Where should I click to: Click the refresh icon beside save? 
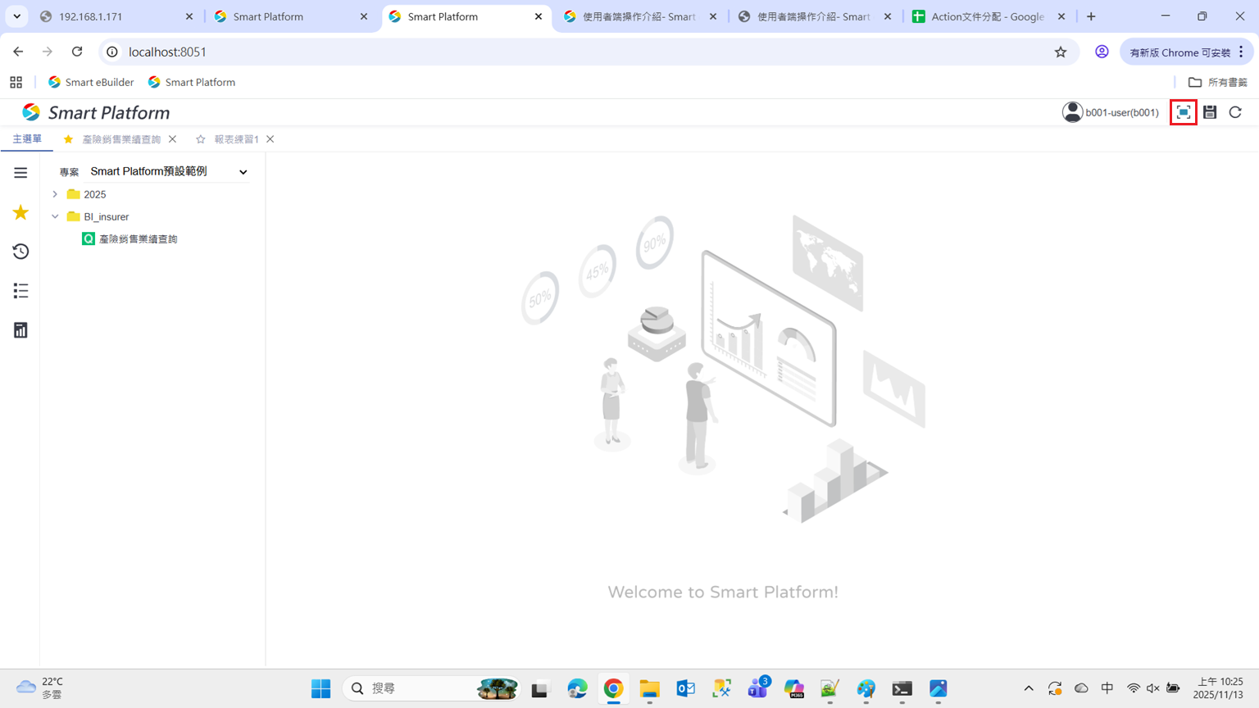click(1235, 112)
